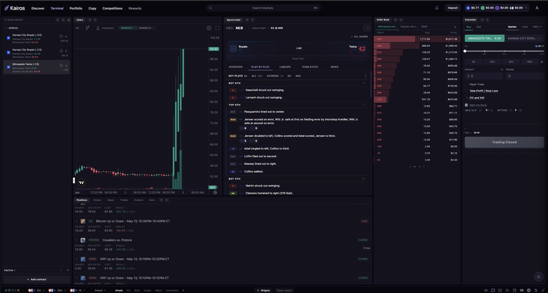Choose the $20 quick amount
548x293 pixels.
[x=492, y=62]
